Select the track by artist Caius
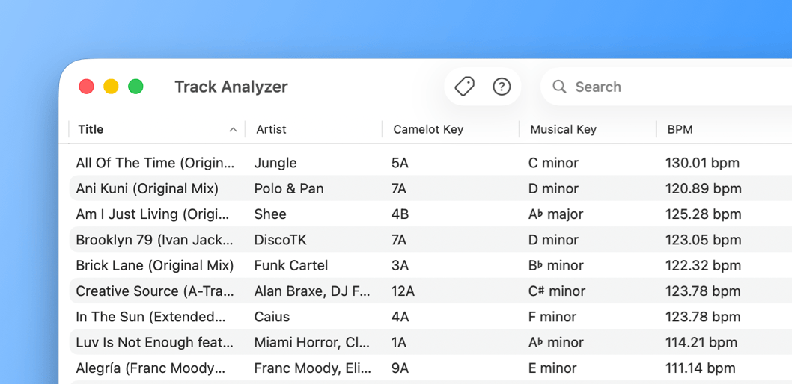The image size is (792, 384). click(272, 317)
